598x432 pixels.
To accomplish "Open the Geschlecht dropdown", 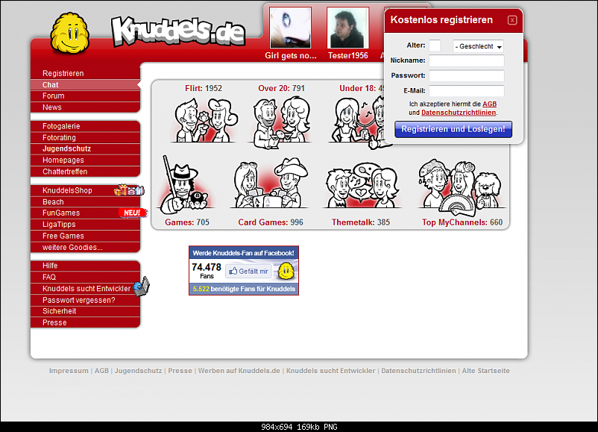I will [x=478, y=46].
